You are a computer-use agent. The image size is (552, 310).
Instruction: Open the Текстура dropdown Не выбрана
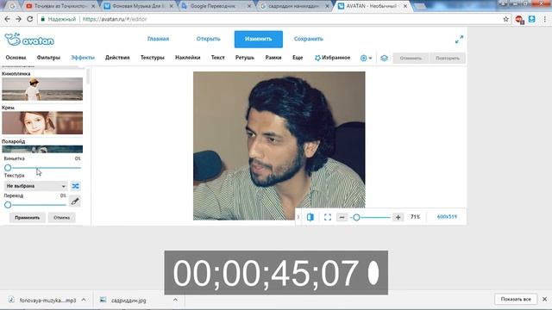[35, 186]
